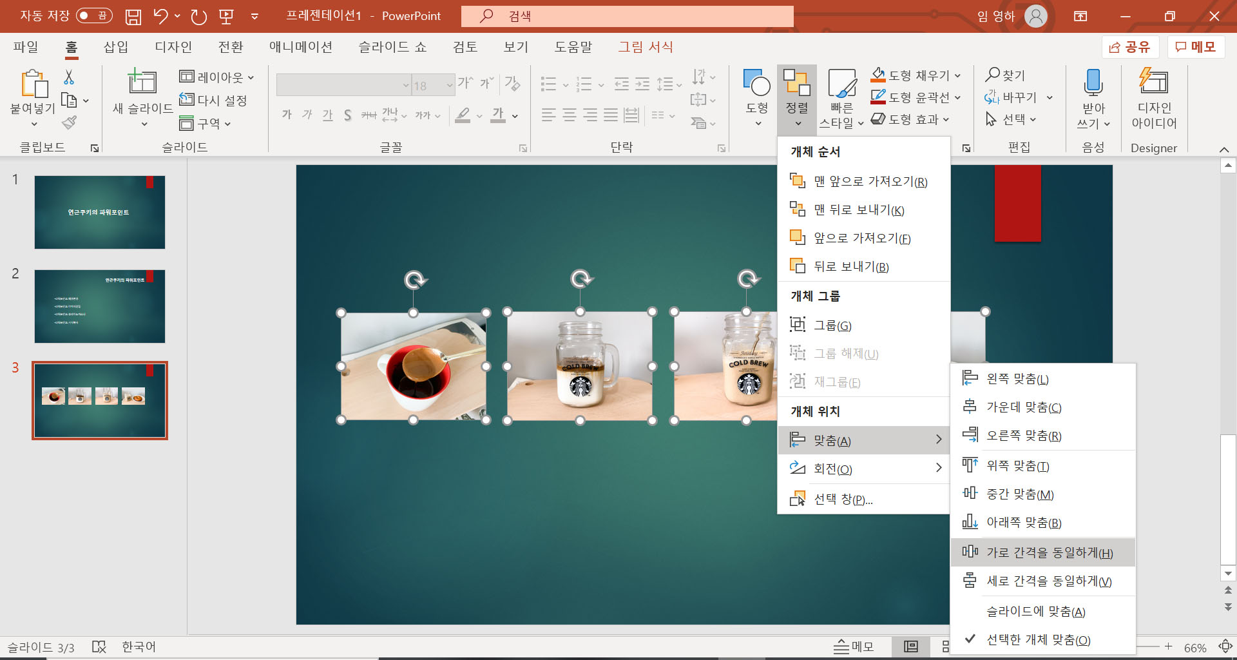Select Bring to Front (맨 앞으로 가져오기)
The width and height of the screenshot is (1237, 660).
(x=863, y=181)
